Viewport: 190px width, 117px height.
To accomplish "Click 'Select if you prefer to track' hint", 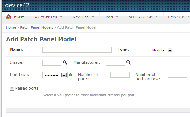I will coord(88,95).
